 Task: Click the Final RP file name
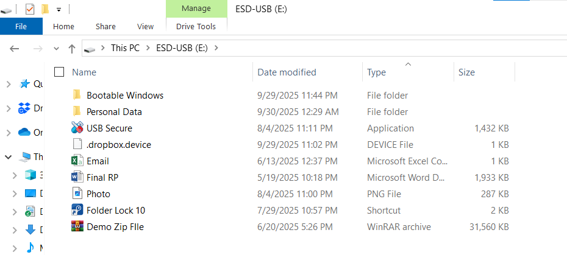(x=102, y=177)
